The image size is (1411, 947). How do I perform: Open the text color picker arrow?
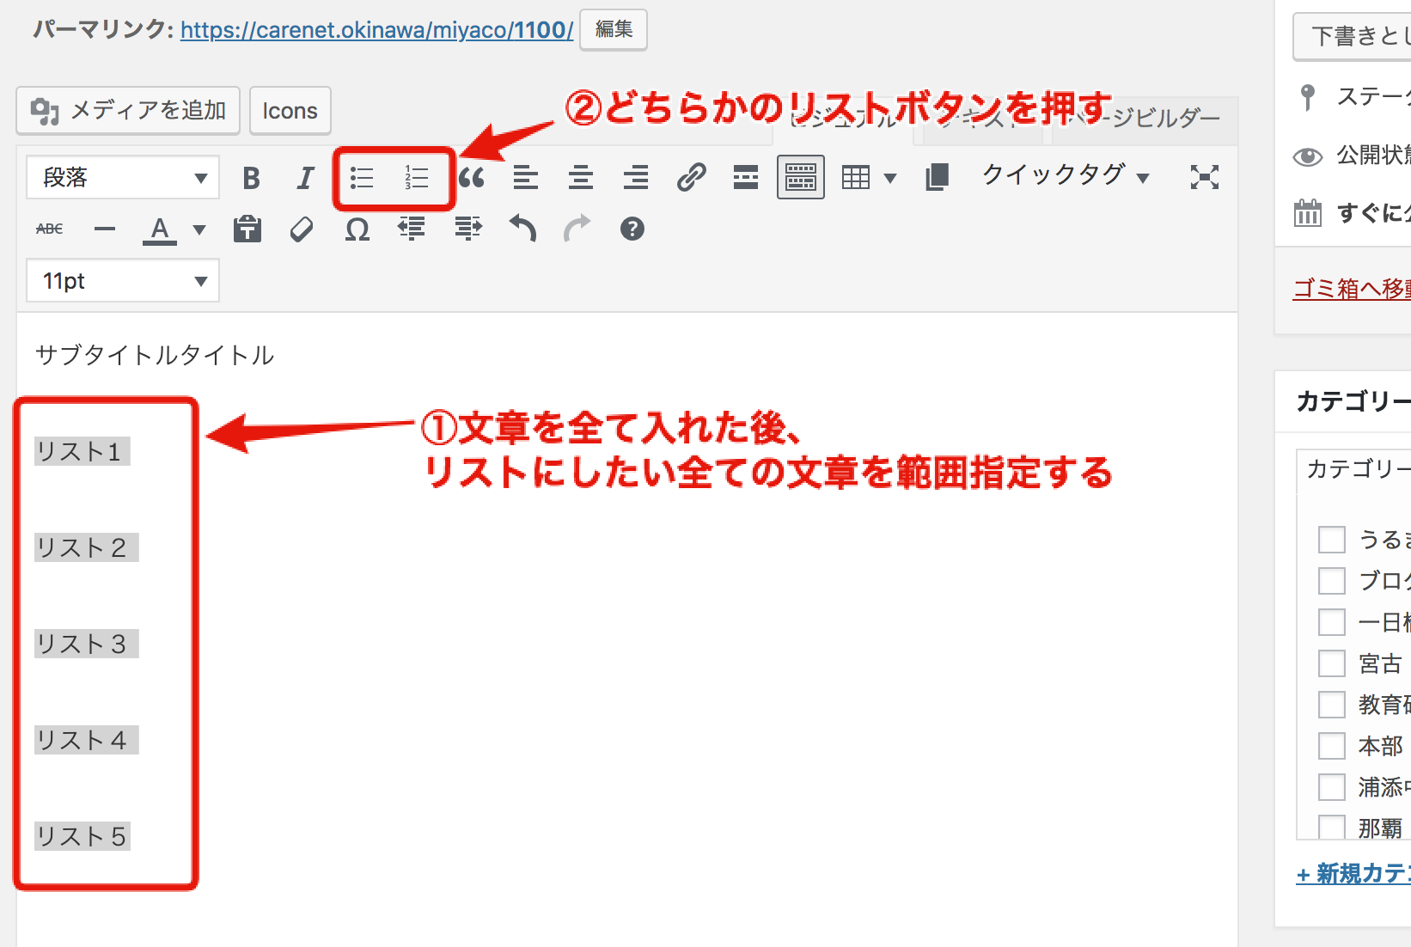(199, 229)
